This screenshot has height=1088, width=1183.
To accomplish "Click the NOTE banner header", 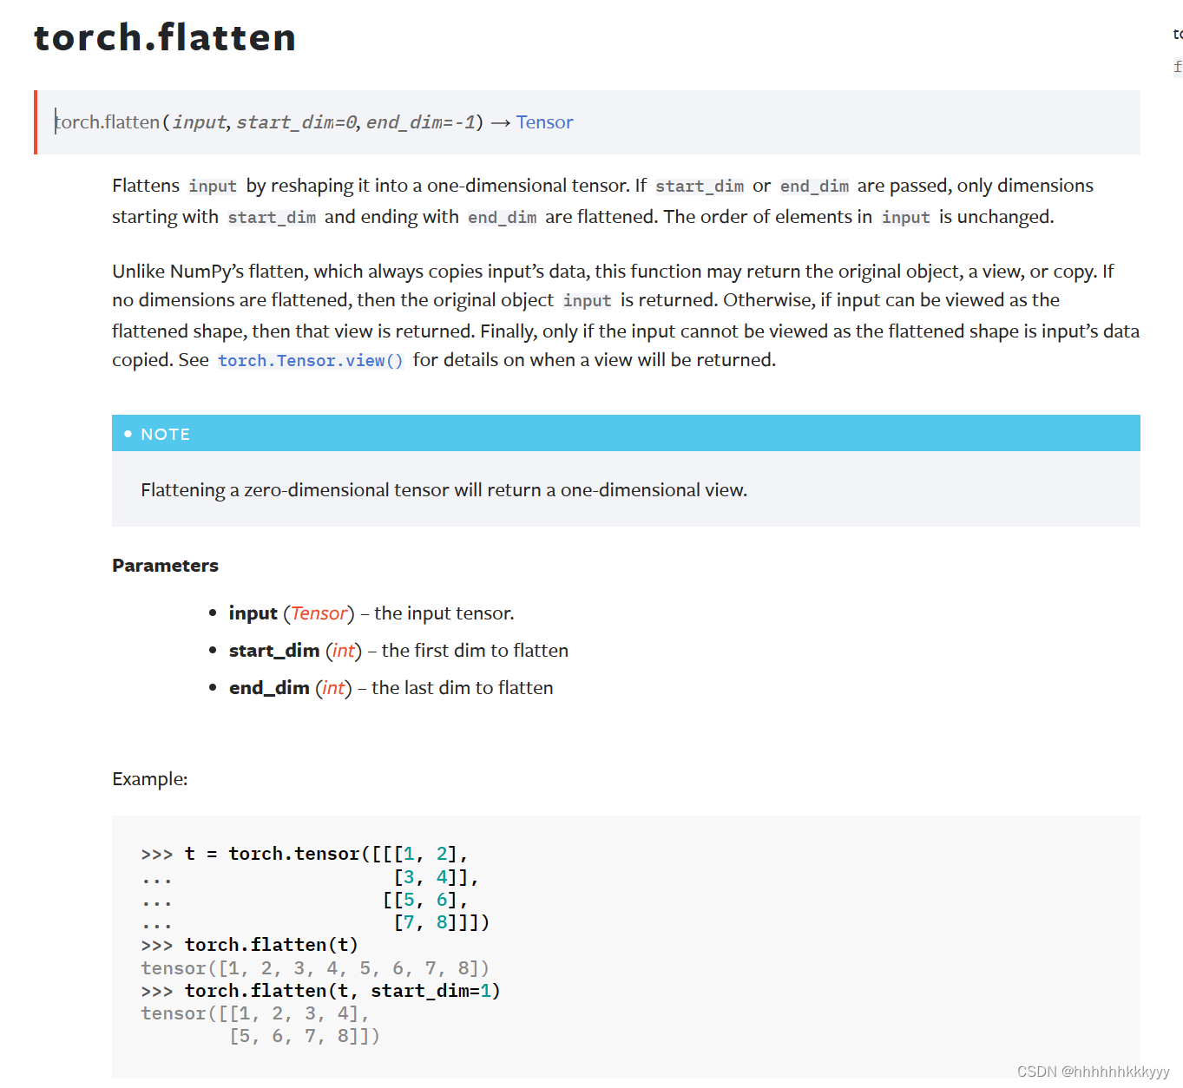I will [166, 433].
